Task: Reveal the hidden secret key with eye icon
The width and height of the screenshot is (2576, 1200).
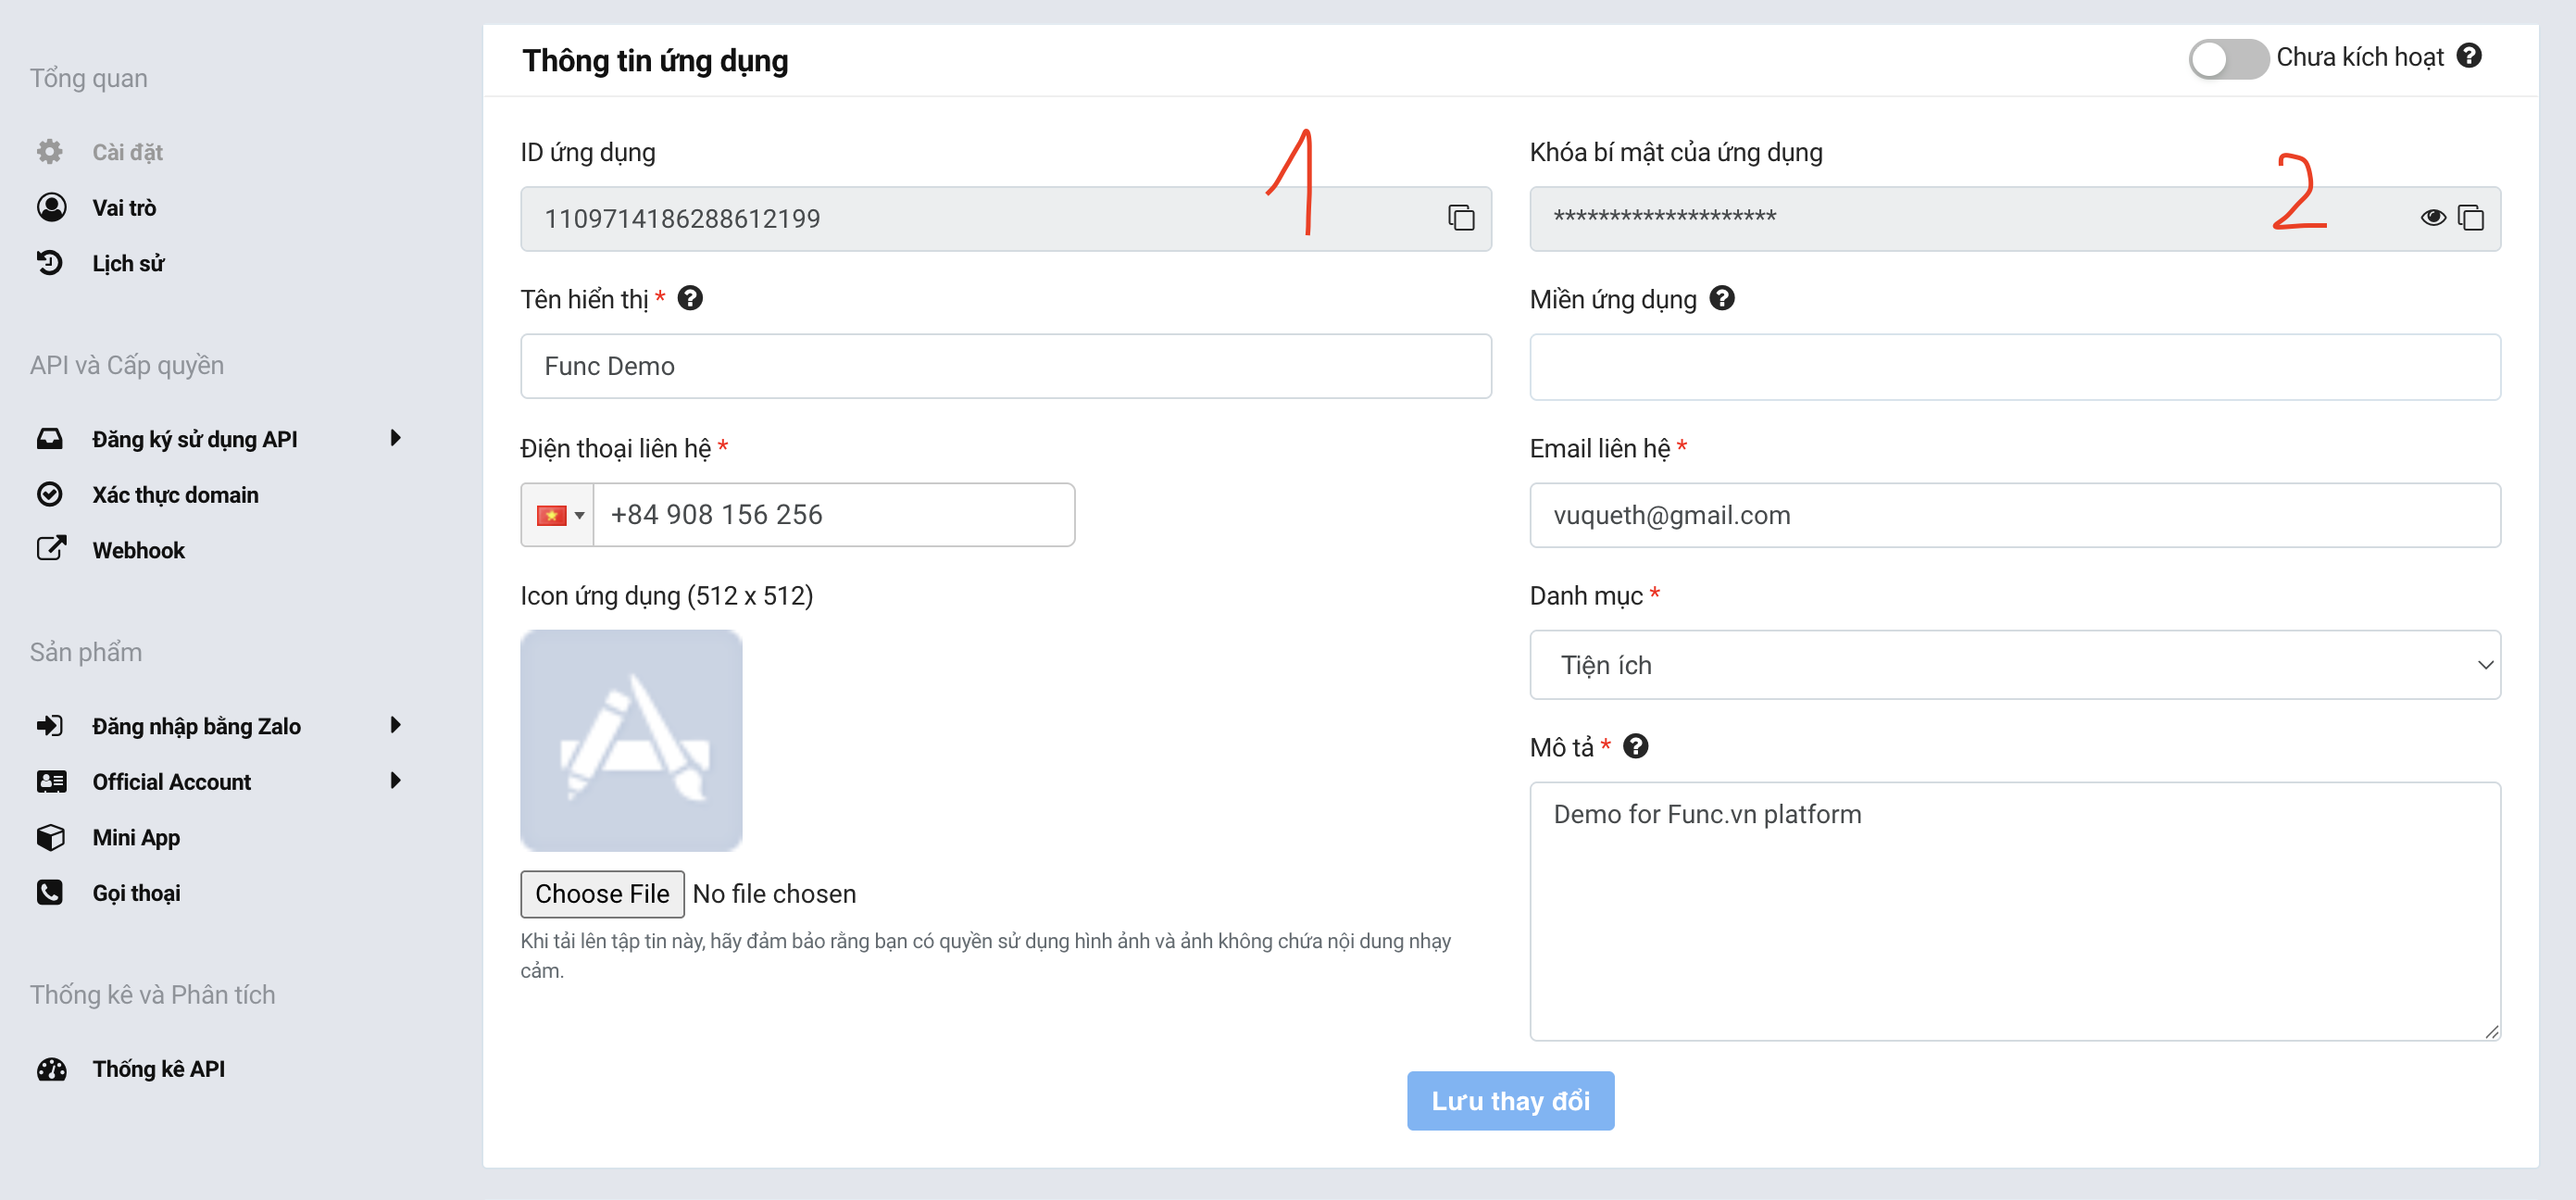Action: 2433,218
